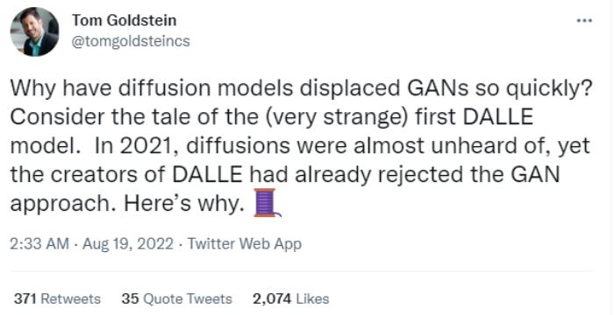Click the retweet count number 371

pyautogui.click(x=25, y=299)
